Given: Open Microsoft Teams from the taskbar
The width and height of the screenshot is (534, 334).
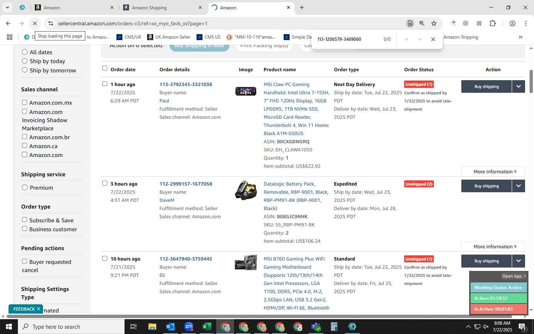Looking at the screenshot, I should point(316,327).
